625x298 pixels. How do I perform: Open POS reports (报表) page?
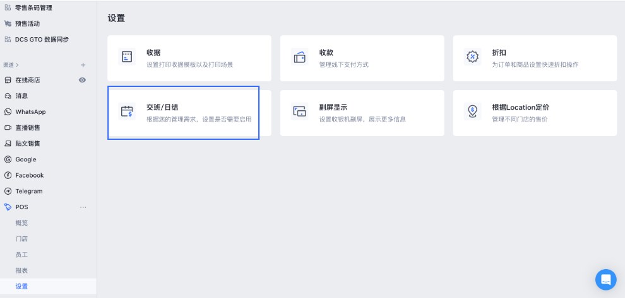tap(21, 270)
